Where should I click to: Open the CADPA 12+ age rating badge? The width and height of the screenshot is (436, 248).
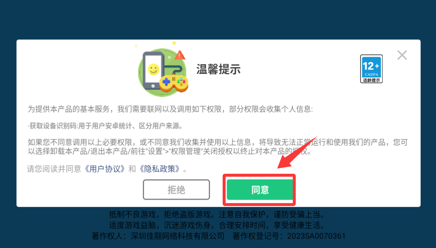[x=371, y=69]
